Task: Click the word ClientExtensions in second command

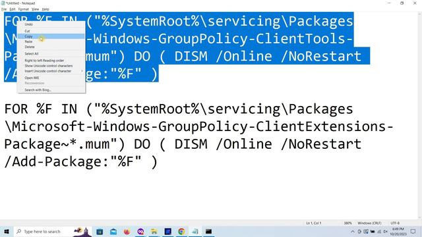Action: click(320, 126)
